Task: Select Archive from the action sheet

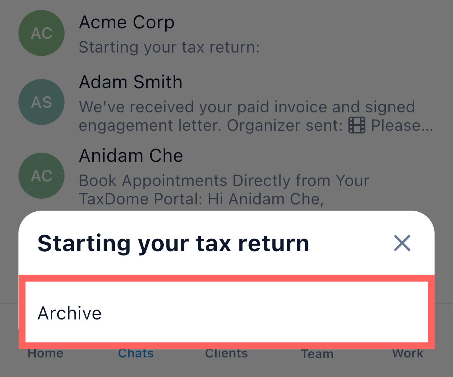Action: (226, 313)
